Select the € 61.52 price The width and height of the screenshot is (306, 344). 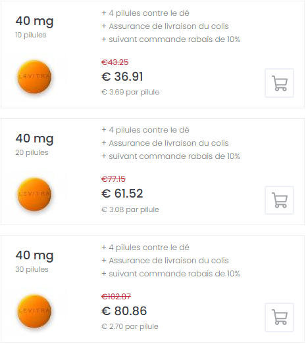coord(122,194)
